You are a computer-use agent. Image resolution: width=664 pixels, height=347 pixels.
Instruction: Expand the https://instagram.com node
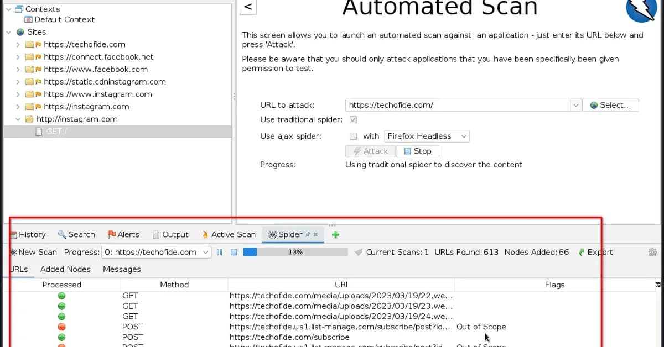click(18, 107)
